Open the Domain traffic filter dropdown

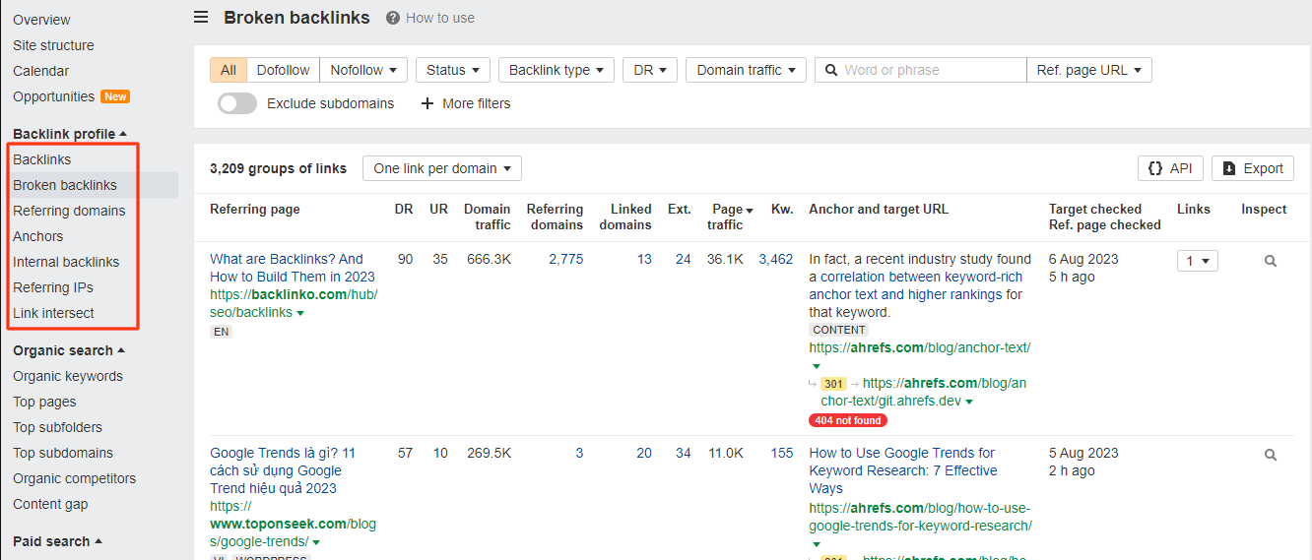tap(746, 70)
